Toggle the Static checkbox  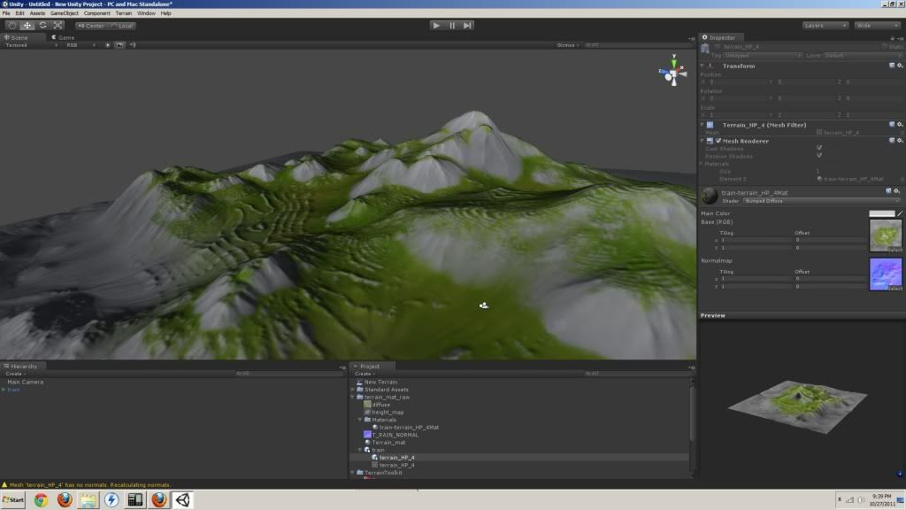coord(884,46)
